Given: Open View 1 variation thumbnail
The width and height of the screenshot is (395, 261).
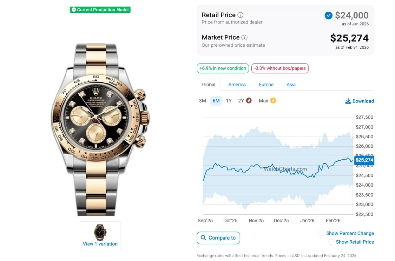Looking at the screenshot, I should [x=100, y=235].
